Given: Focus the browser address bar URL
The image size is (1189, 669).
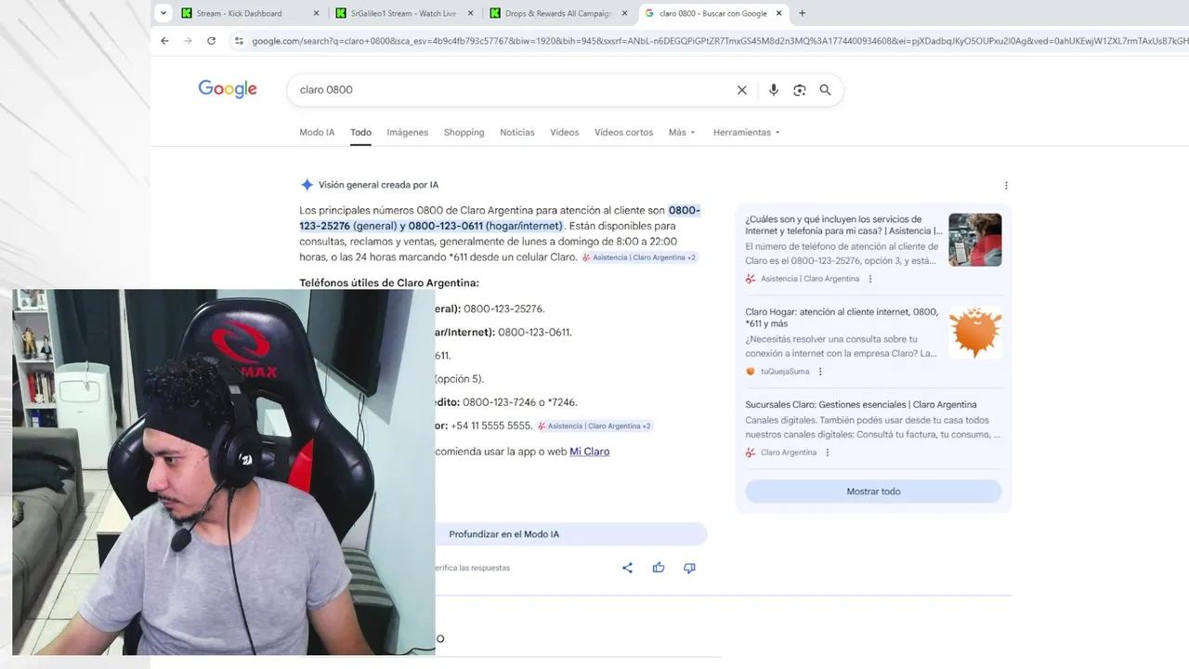Looking at the screenshot, I should (720, 41).
